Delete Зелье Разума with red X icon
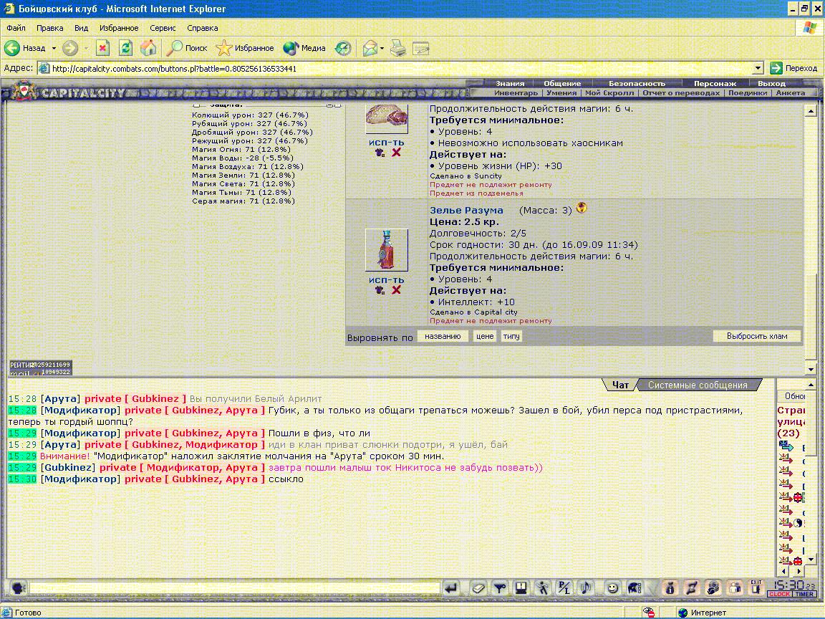The height and width of the screenshot is (619, 825). pos(396,289)
